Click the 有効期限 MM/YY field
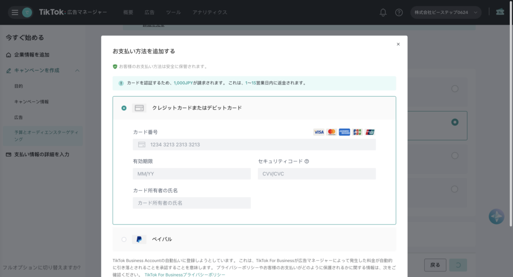Image resolution: width=513 pixels, height=277 pixels. (x=192, y=174)
